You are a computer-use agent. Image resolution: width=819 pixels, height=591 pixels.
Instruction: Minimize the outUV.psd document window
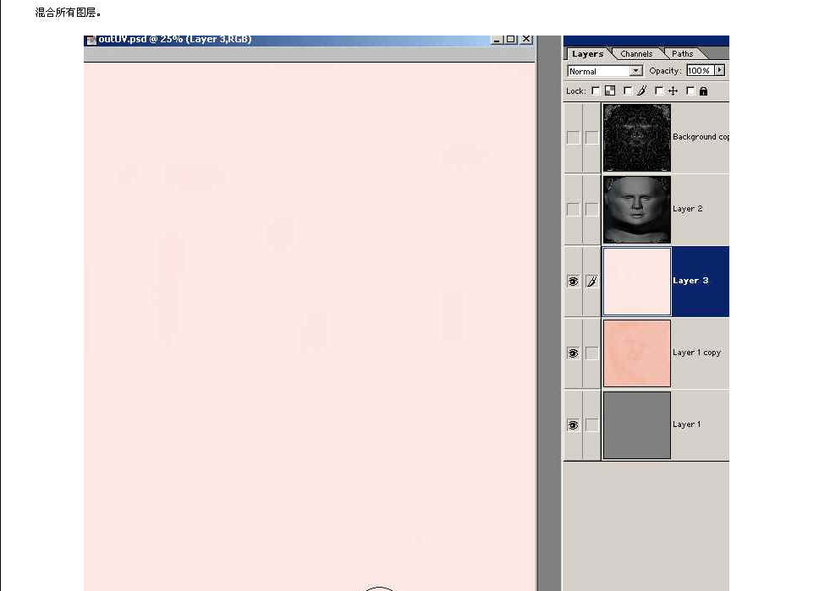(x=497, y=40)
